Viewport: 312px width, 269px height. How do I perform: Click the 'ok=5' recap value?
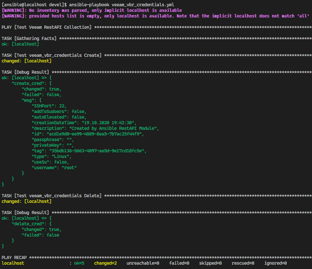point(79,263)
